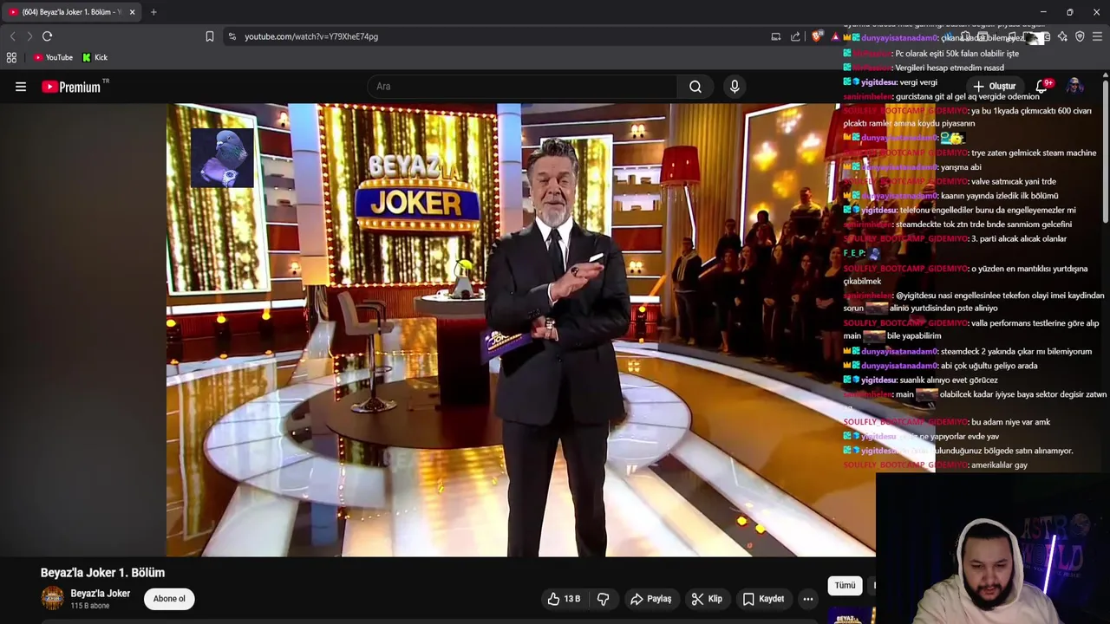Open Brave Leo AI sparkle icon
The height and width of the screenshot is (624, 1110).
coord(1062,36)
